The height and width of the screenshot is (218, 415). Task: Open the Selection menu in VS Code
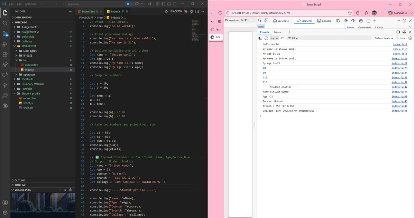click(x=30, y=4)
